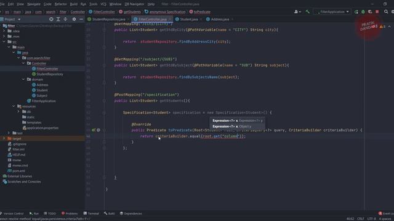The height and width of the screenshot is (221, 394).
Task: Click the collapse all icon in Project panel
Action: click(x=65, y=19)
